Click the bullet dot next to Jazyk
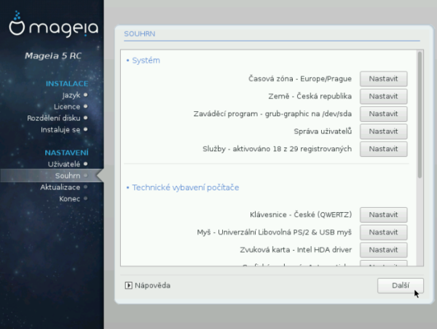437x329 pixels. point(85,94)
